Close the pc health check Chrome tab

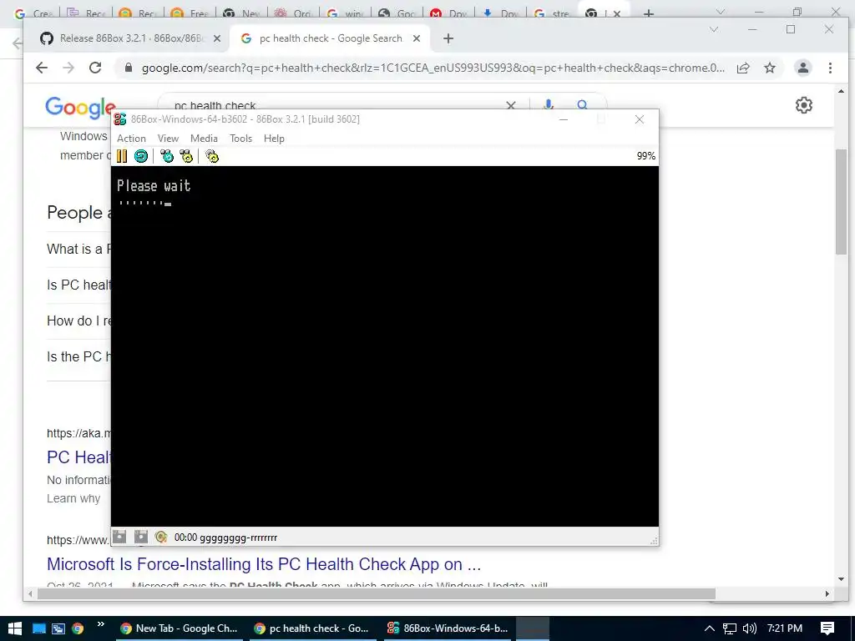[417, 38]
